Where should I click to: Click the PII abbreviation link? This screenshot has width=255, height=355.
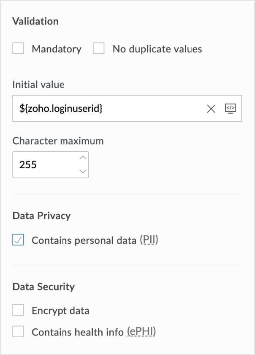coord(149,240)
